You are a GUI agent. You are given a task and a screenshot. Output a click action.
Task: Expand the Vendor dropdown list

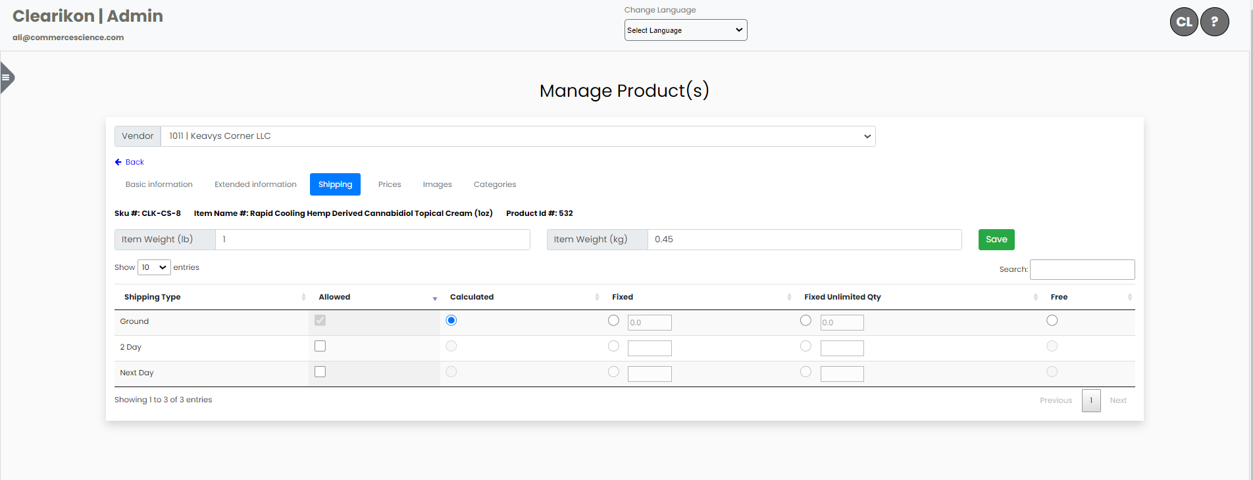(517, 136)
